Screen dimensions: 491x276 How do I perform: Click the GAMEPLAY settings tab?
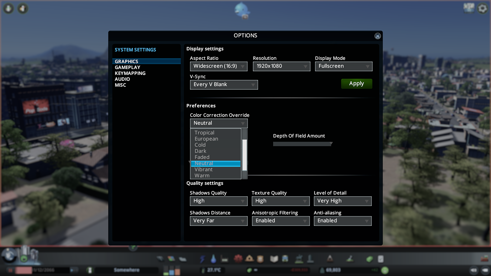[x=127, y=67]
